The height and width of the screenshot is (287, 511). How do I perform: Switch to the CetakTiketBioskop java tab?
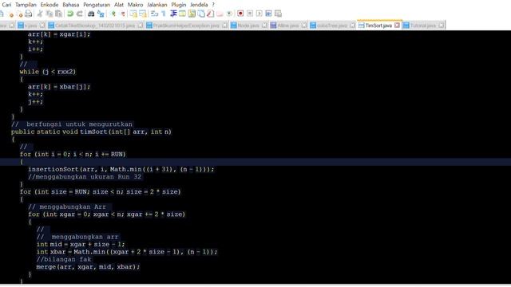click(x=95, y=26)
